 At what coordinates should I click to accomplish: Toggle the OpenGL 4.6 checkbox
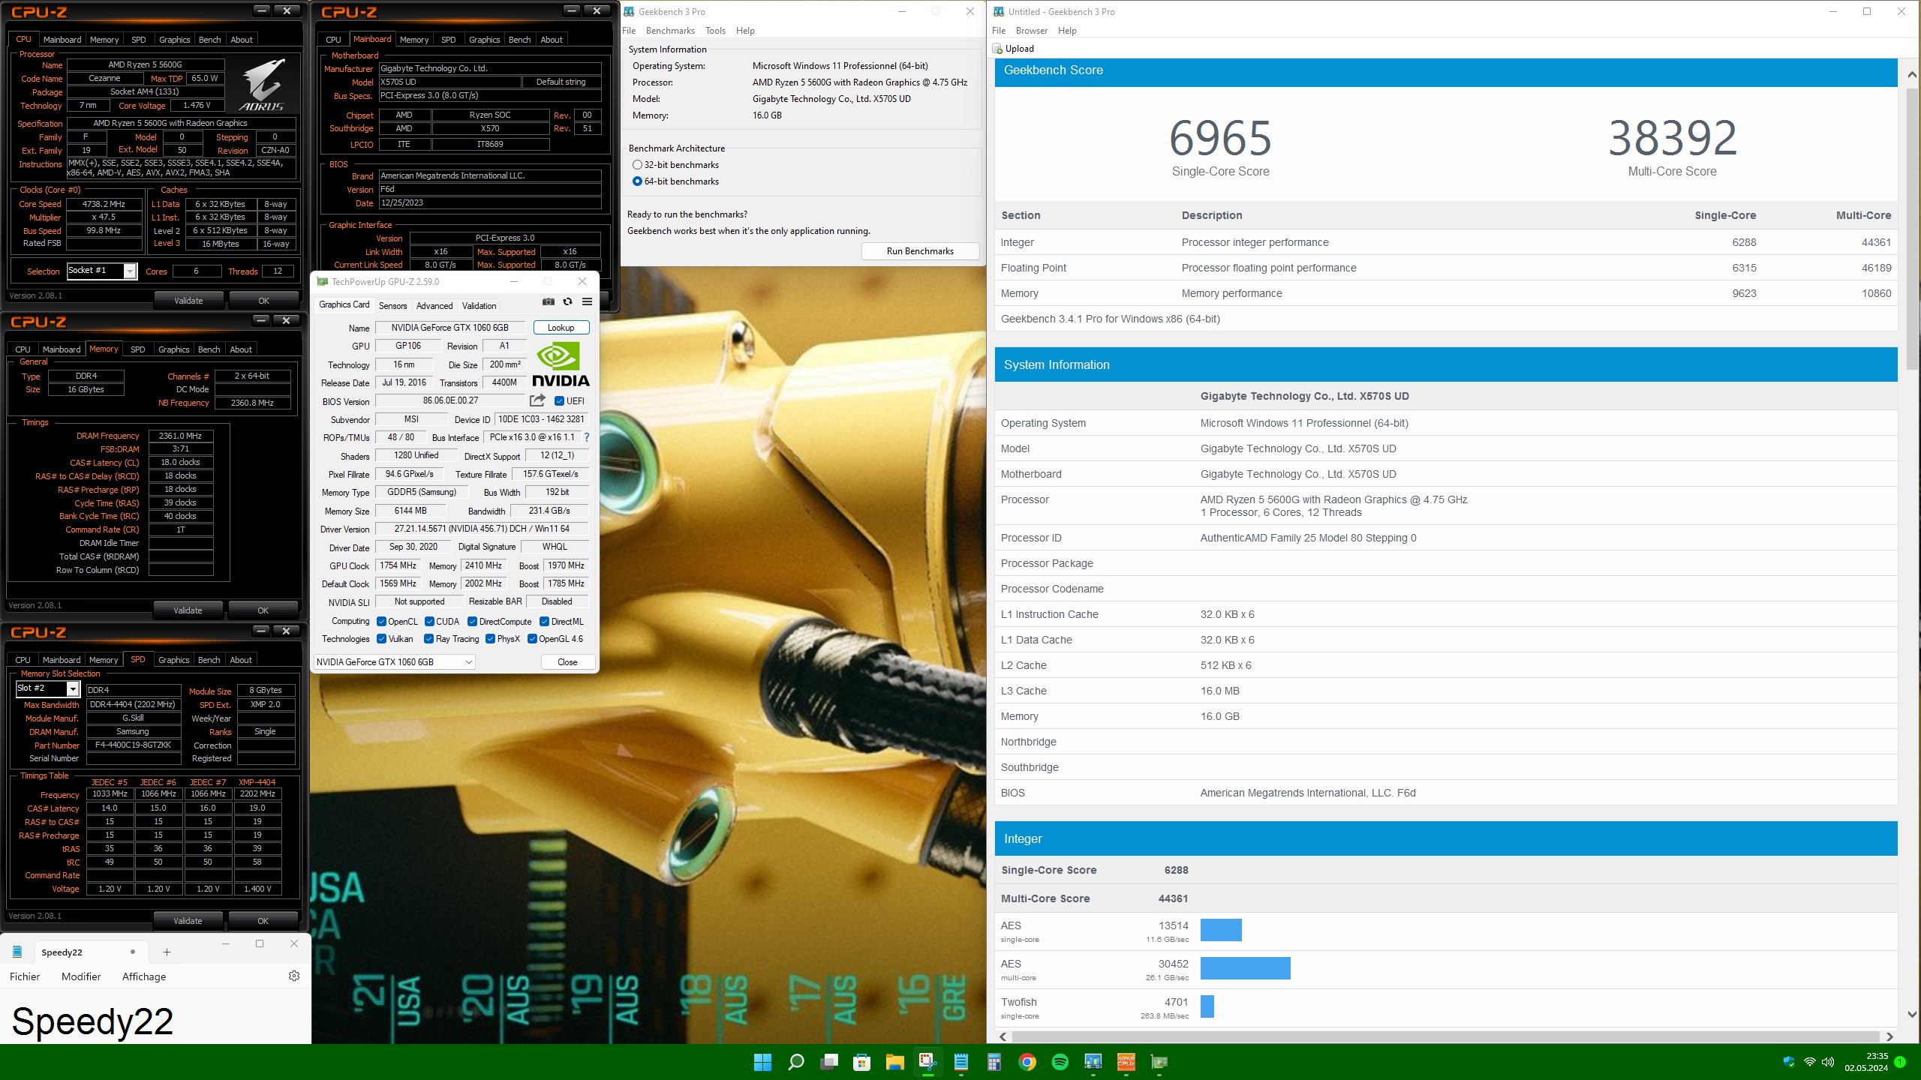click(532, 639)
